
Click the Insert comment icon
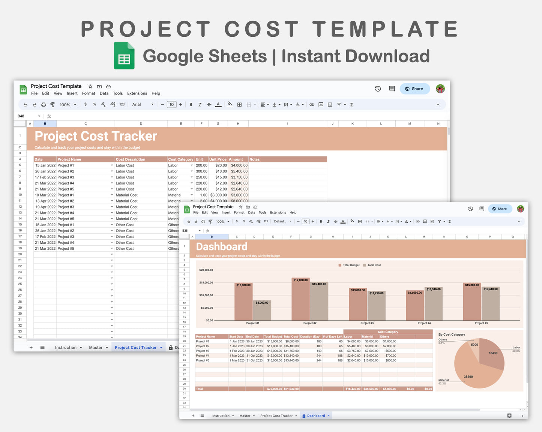(x=321, y=104)
